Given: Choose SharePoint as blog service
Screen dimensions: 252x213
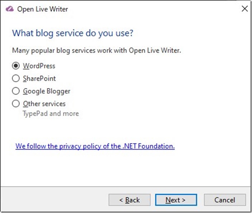Looking at the screenshot, I should tap(16, 79).
